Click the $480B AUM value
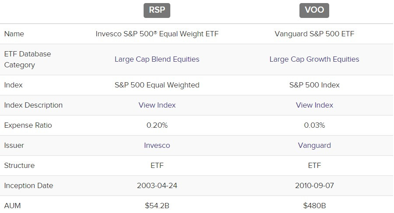The image size is (394, 213). 314,206
